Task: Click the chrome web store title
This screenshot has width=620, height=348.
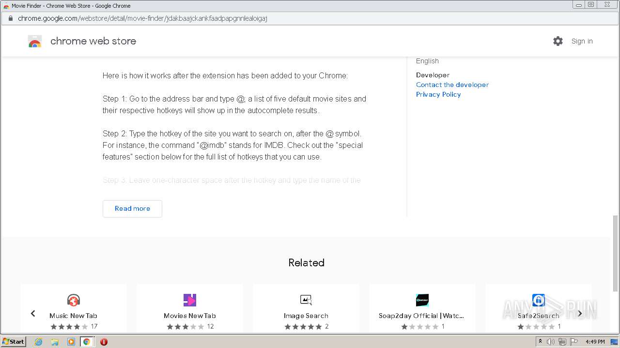Action: pyautogui.click(x=93, y=41)
